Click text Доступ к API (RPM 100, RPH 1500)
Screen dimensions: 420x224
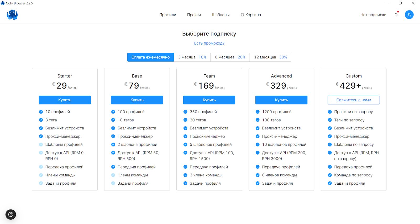[212, 156]
